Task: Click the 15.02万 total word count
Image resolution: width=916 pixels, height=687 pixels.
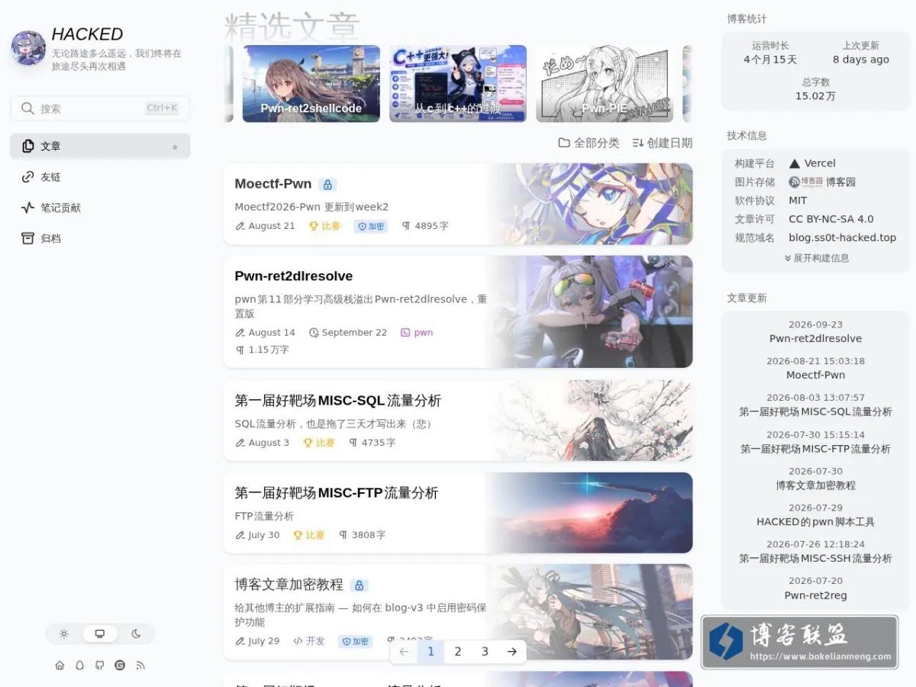Action: coord(815,96)
